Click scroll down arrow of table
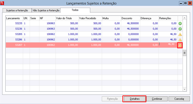Viewport: 193px width, 104px height. [184, 89]
